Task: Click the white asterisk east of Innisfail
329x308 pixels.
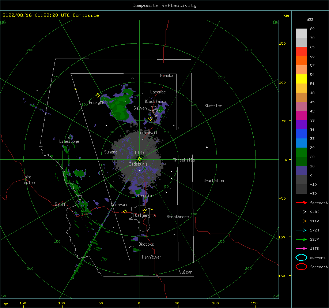Action: pyautogui.click(x=174, y=126)
